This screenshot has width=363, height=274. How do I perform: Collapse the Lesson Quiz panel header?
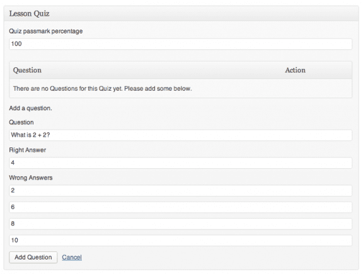181,14
